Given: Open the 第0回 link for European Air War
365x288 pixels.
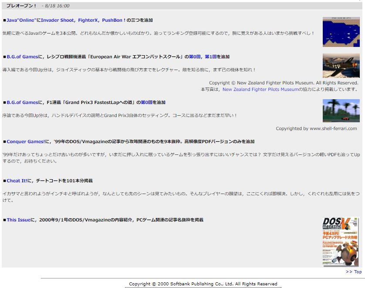Looking at the screenshot, I should point(194,57).
